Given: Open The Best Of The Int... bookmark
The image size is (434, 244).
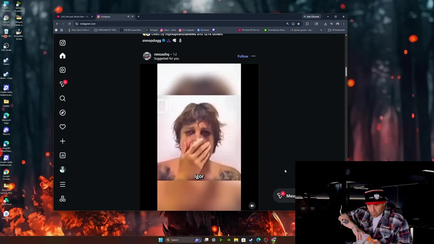Looking at the screenshot, I should click(x=249, y=30).
